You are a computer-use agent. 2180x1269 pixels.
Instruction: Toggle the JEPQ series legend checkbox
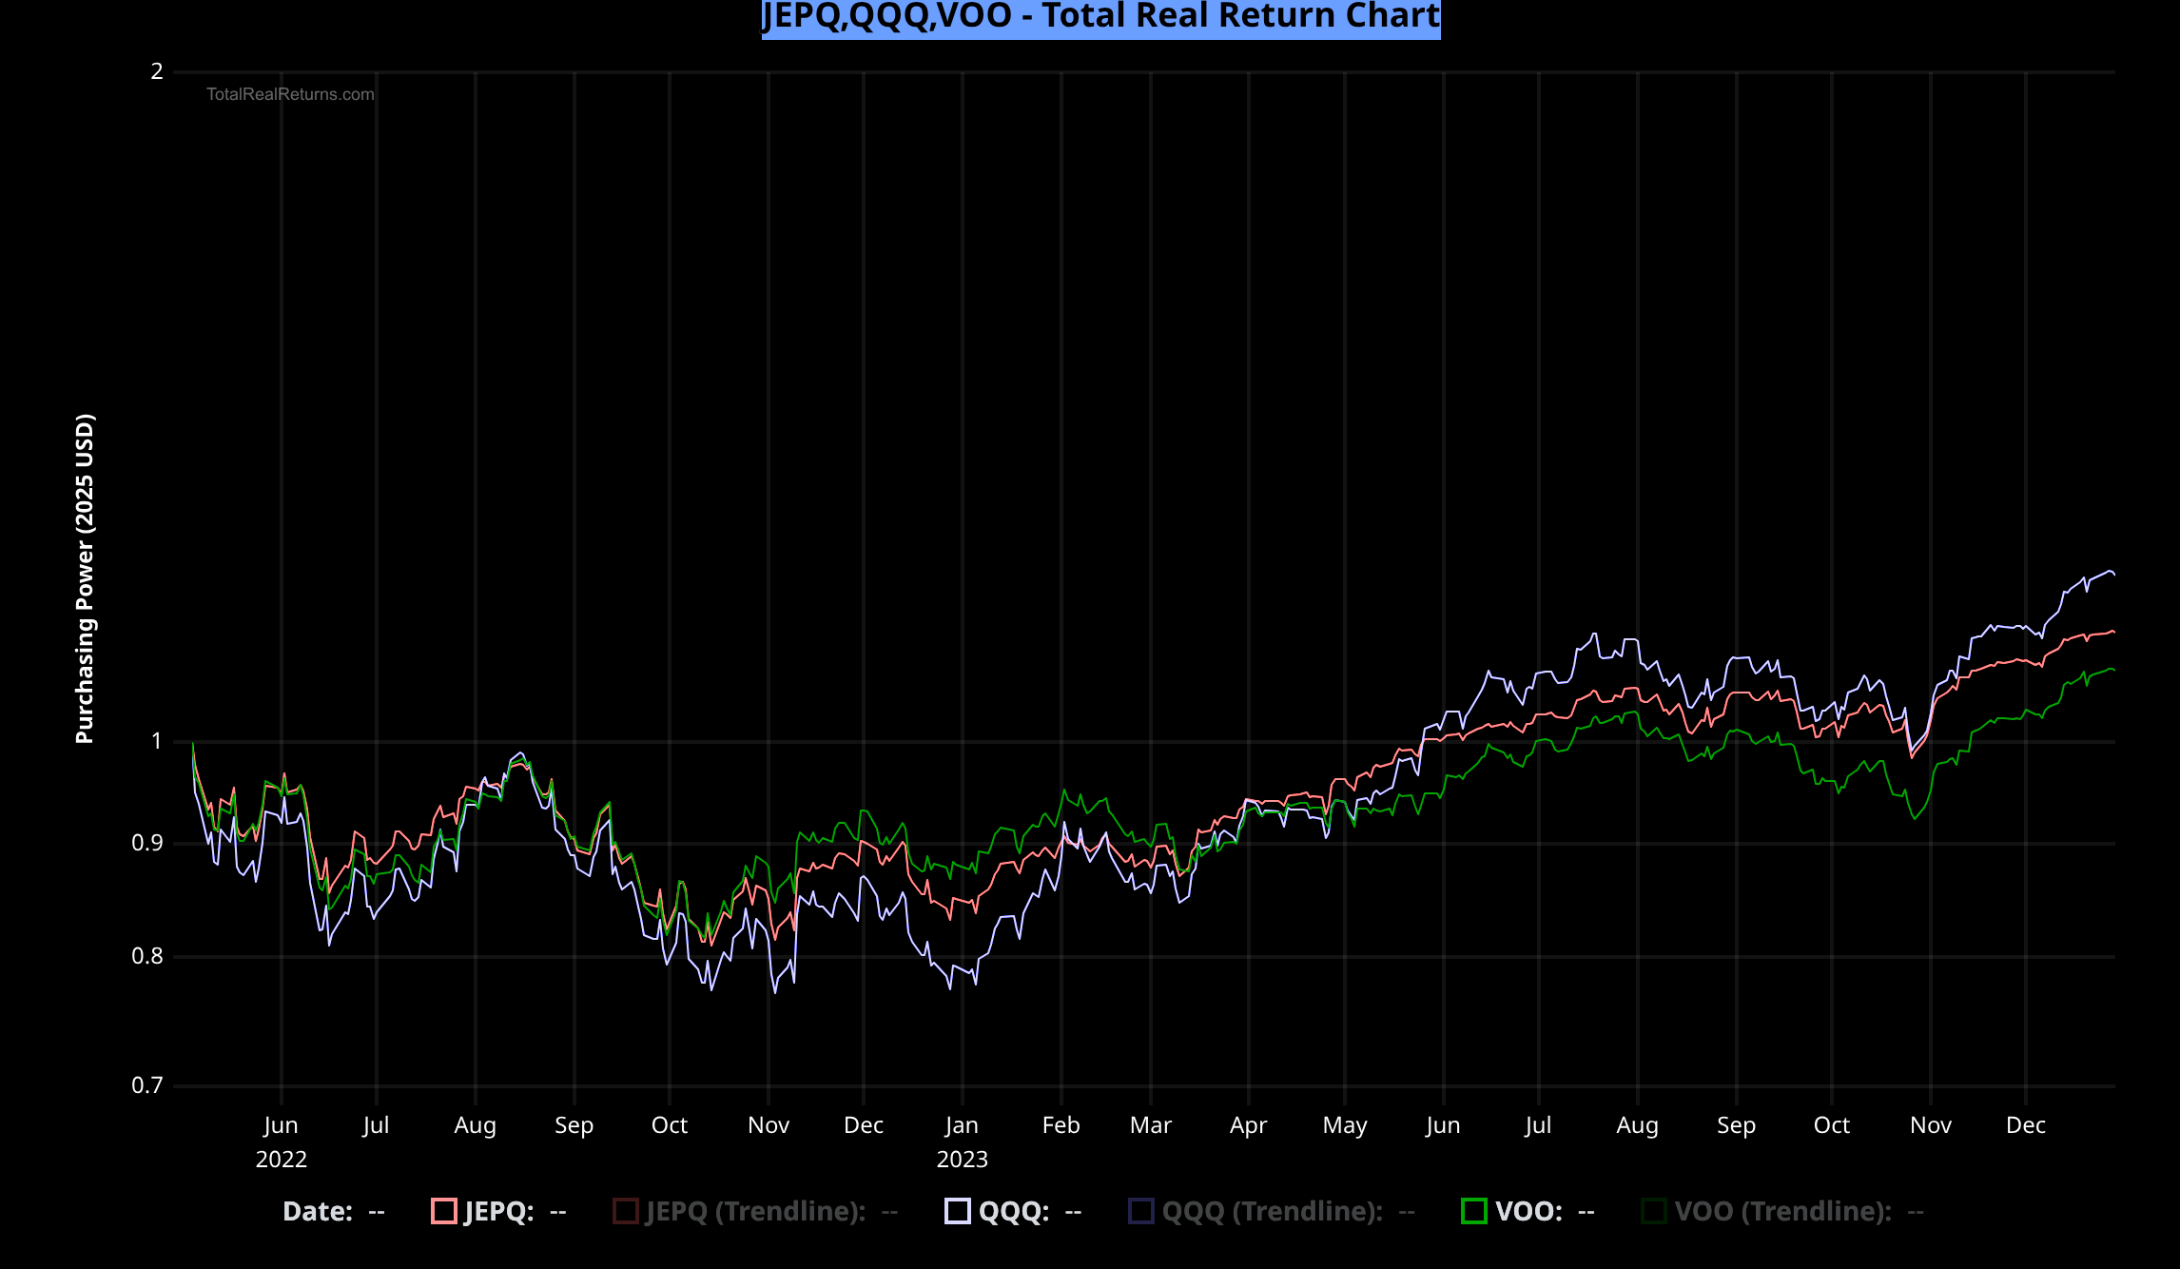444,1211
